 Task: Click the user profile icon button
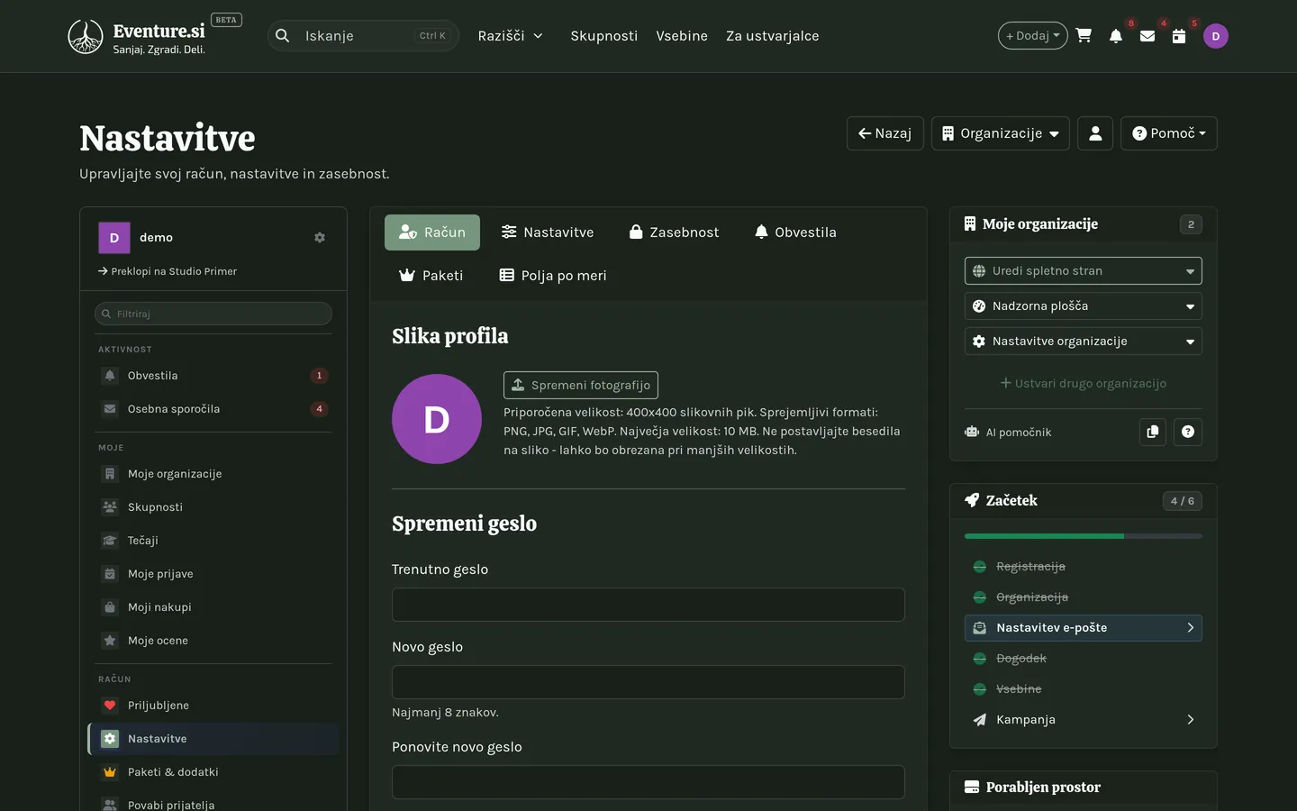point(1095,133)
